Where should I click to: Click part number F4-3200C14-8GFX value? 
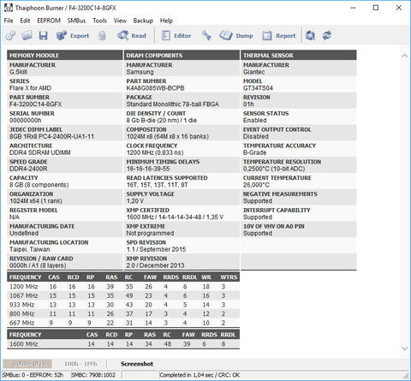tap(35, 104)
